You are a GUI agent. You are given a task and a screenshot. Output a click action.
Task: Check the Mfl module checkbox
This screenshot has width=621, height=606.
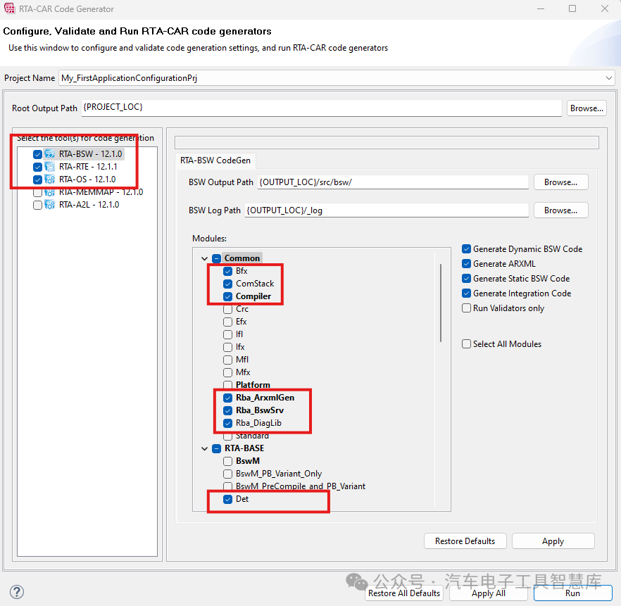click(x=227, y=360)
